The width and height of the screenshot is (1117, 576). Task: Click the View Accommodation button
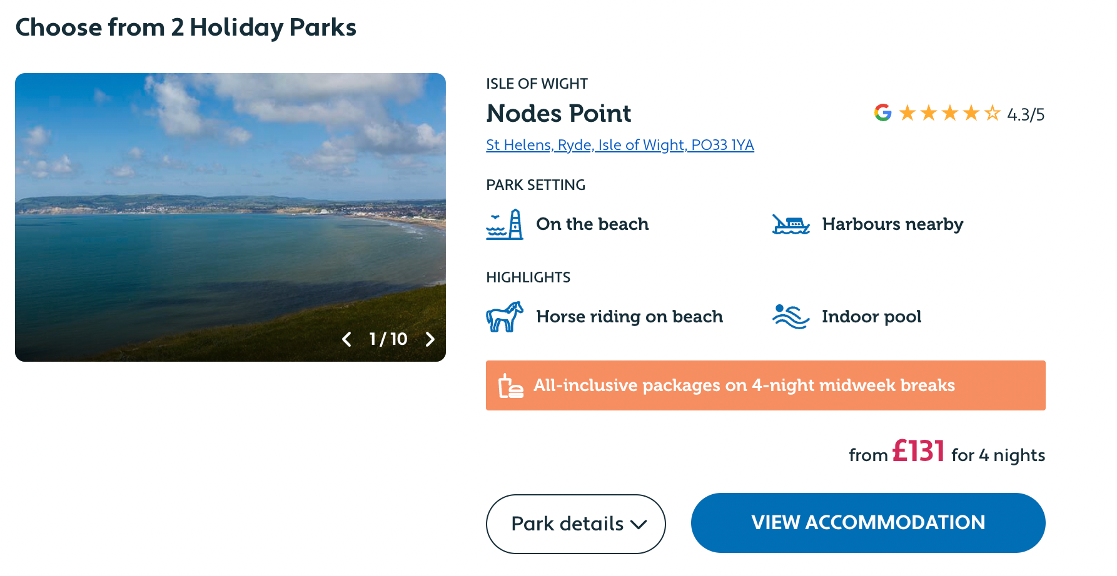[x=867, y=523]
